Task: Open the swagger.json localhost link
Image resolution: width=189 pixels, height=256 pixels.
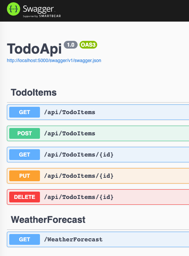Action: point(54,61)
